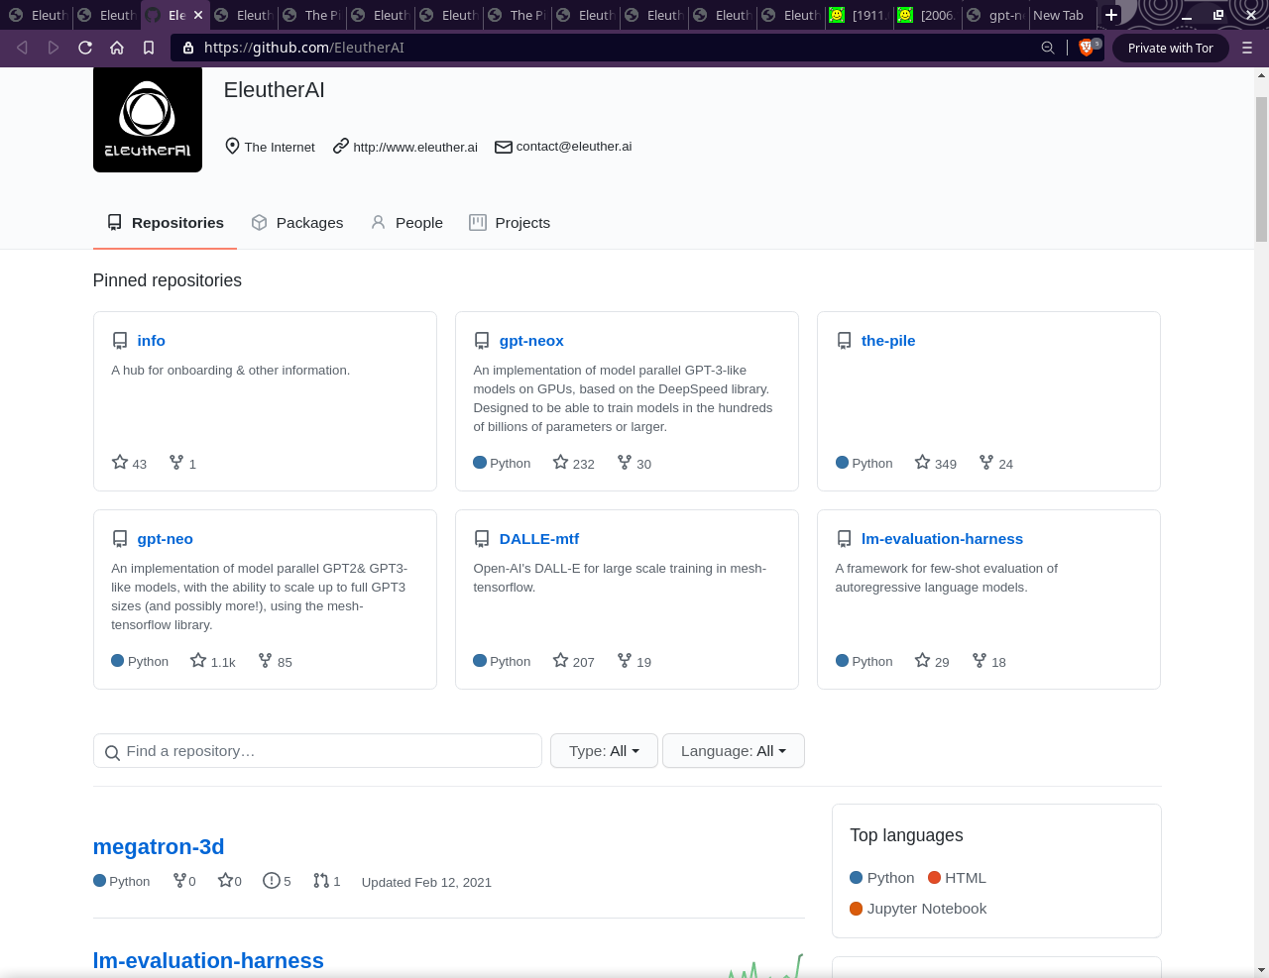This screenshot has width=1269, height=978.
Task: Switch to the [1911 browser tab
Action: tap(861, 15)
